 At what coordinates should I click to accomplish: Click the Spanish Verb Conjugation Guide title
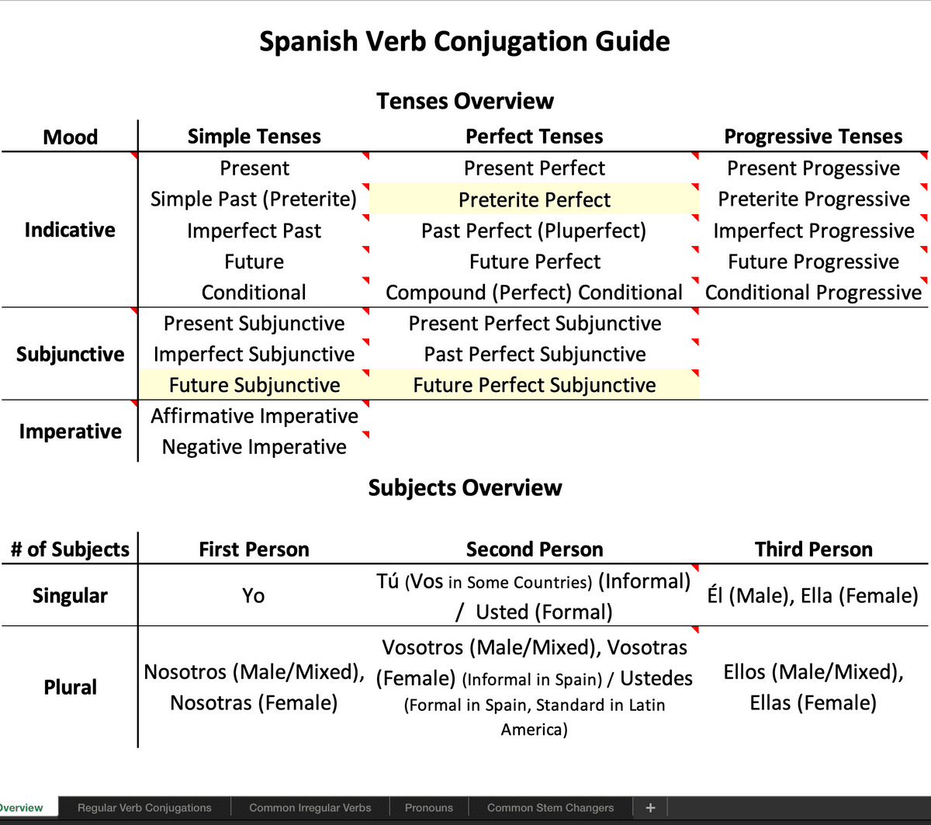coord(465,41)
